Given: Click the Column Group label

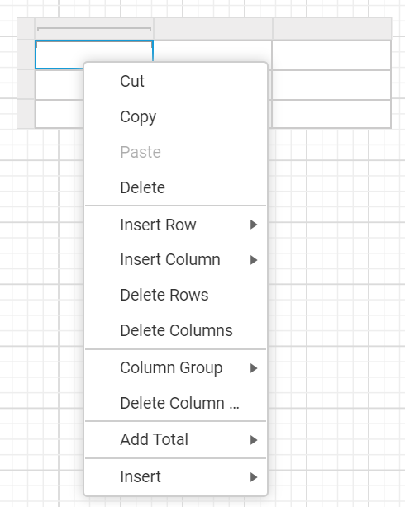Looking at the screenshot, I should [171, 368].
